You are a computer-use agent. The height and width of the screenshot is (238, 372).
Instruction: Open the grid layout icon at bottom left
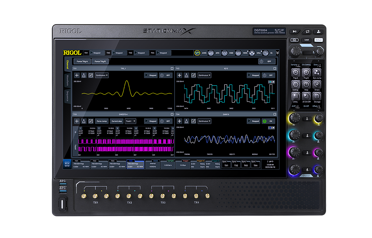point(67,164)
